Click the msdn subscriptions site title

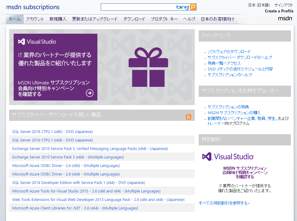point(33,7)
